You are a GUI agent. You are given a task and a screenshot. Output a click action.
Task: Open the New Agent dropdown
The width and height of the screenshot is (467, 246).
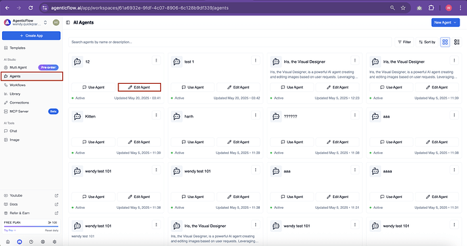[x=445, y=22]
